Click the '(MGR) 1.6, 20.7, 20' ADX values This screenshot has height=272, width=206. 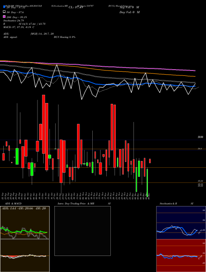pos(42,34)
